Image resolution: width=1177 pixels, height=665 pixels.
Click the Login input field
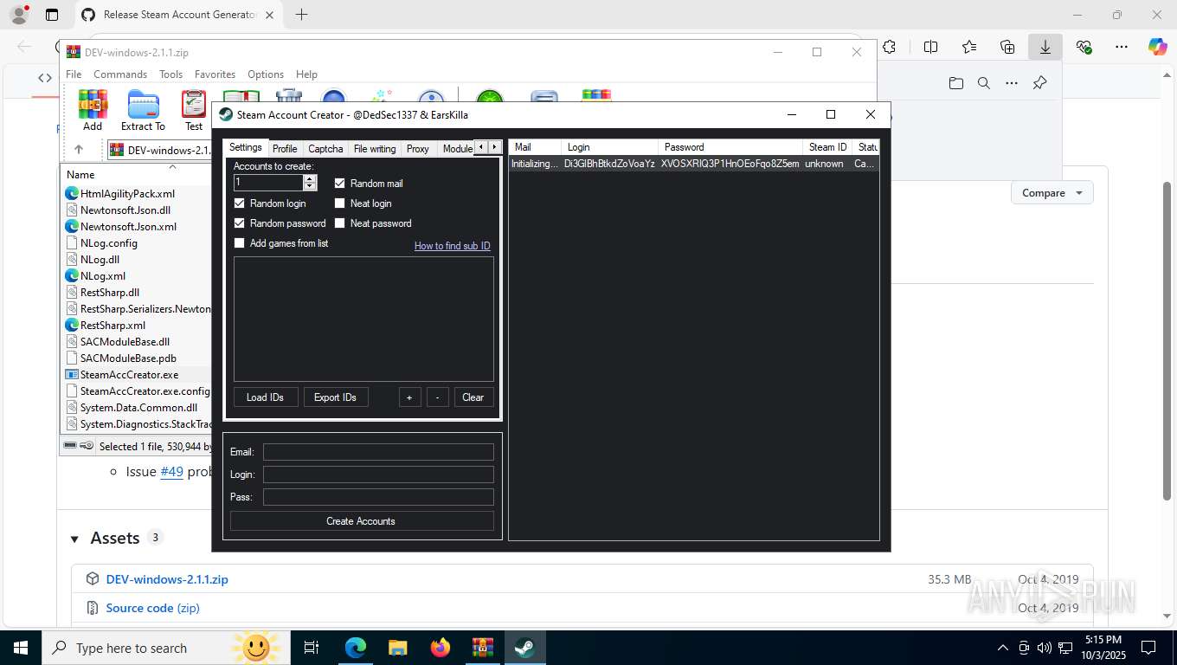point(378,475)
